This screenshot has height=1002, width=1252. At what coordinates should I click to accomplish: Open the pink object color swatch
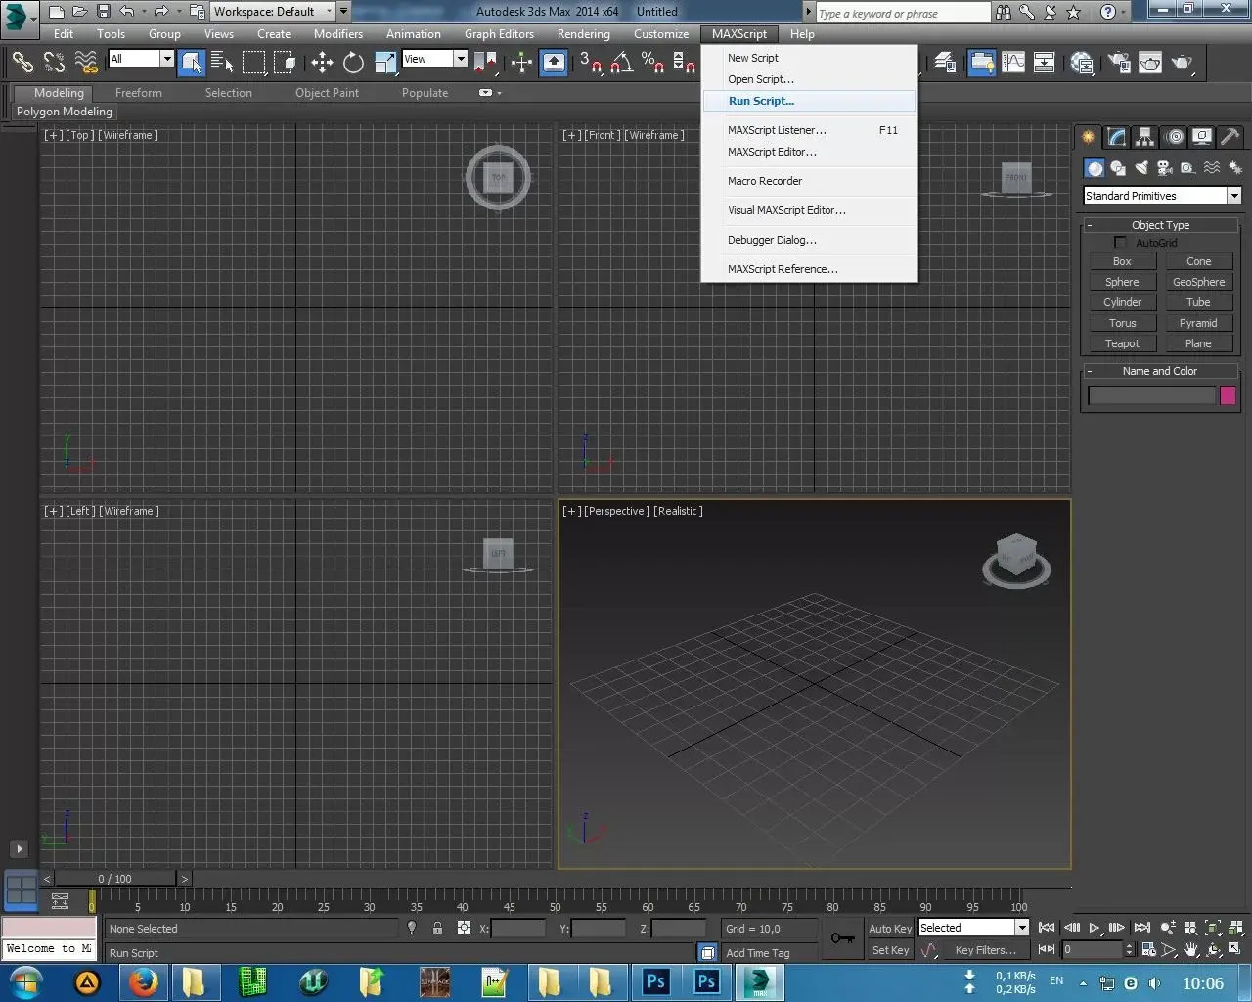tap(1228, 395)
